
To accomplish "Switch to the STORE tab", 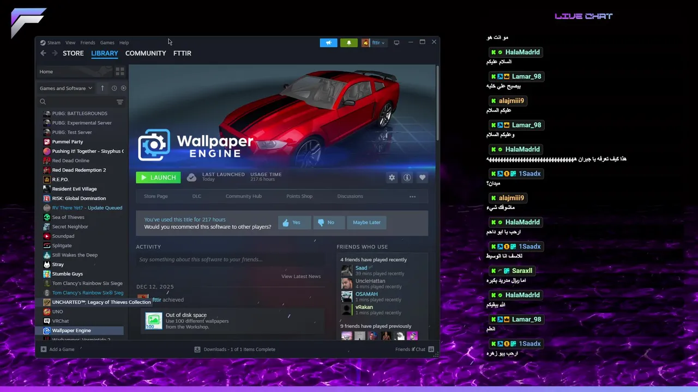I will (73, 53).
